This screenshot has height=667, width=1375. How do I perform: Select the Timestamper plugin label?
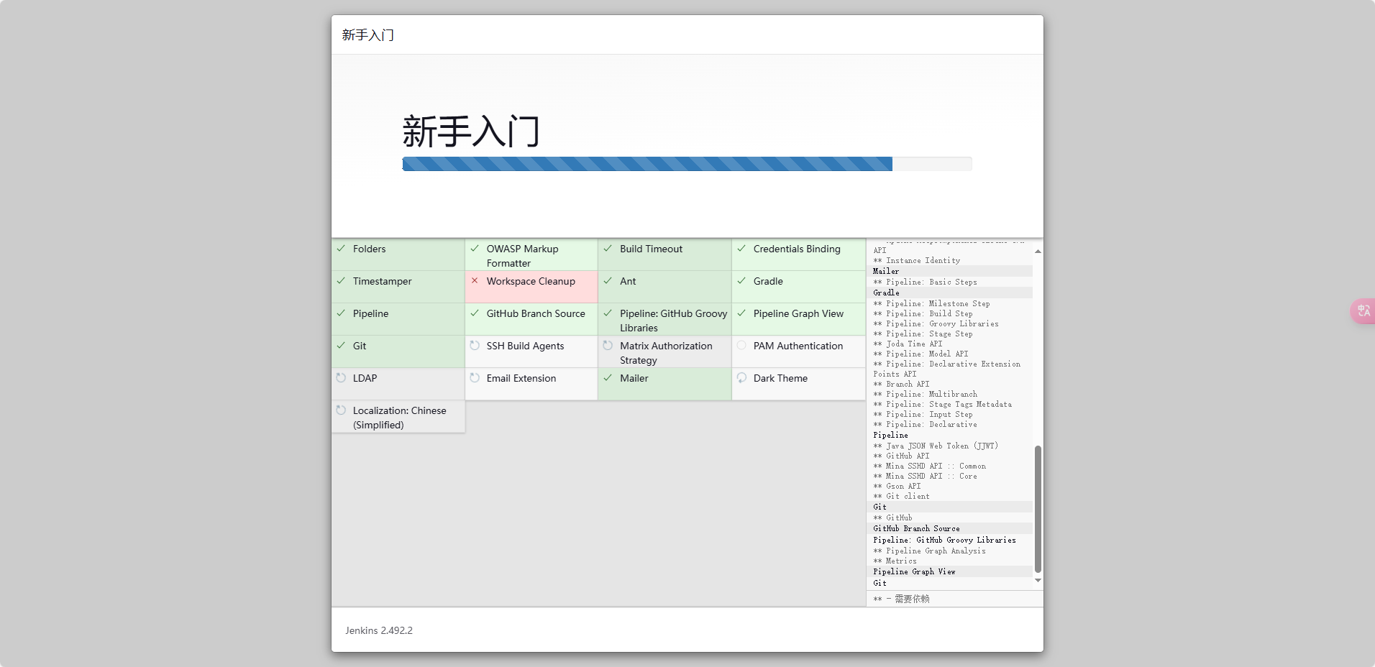coord(383,281)
